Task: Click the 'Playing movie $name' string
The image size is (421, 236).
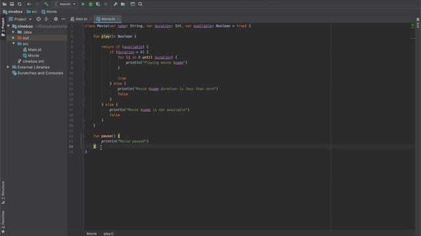Action: click(x=164, y=63)
